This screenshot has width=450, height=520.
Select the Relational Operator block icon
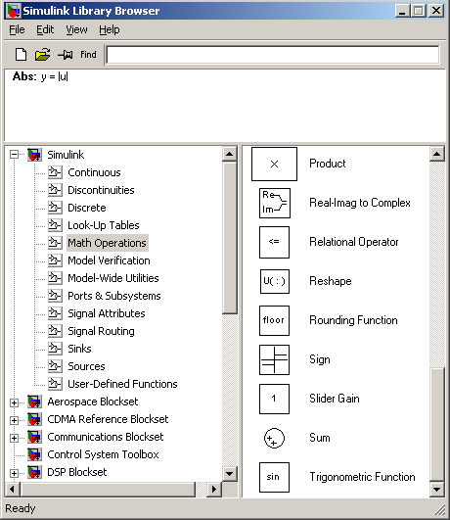(x=274, y=242)
